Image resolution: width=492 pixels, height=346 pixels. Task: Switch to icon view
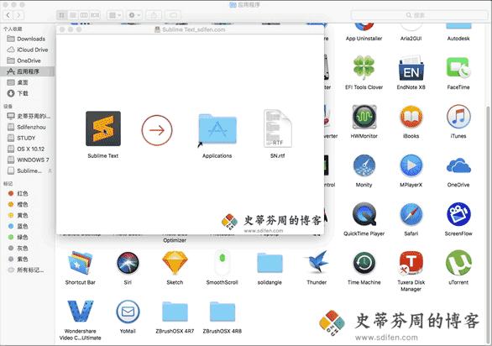62,15
